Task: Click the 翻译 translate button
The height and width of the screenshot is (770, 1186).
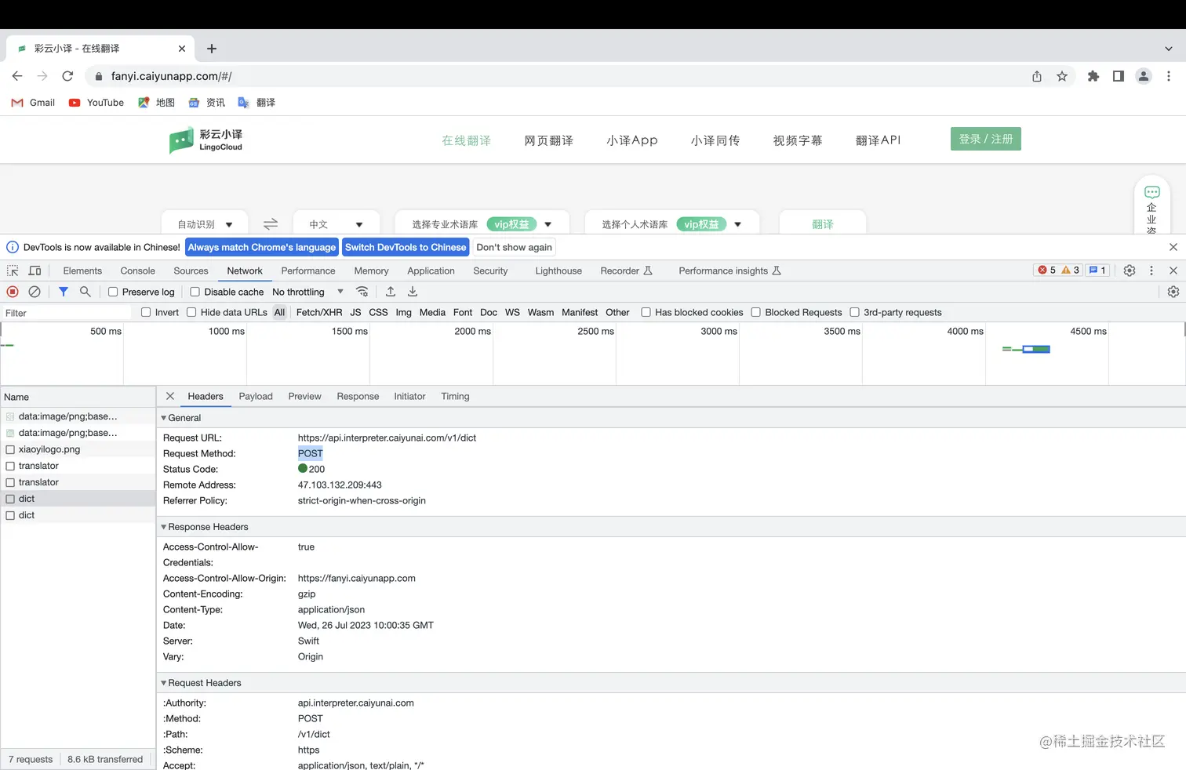Action: pyautogui.click(x=823, y=224)
